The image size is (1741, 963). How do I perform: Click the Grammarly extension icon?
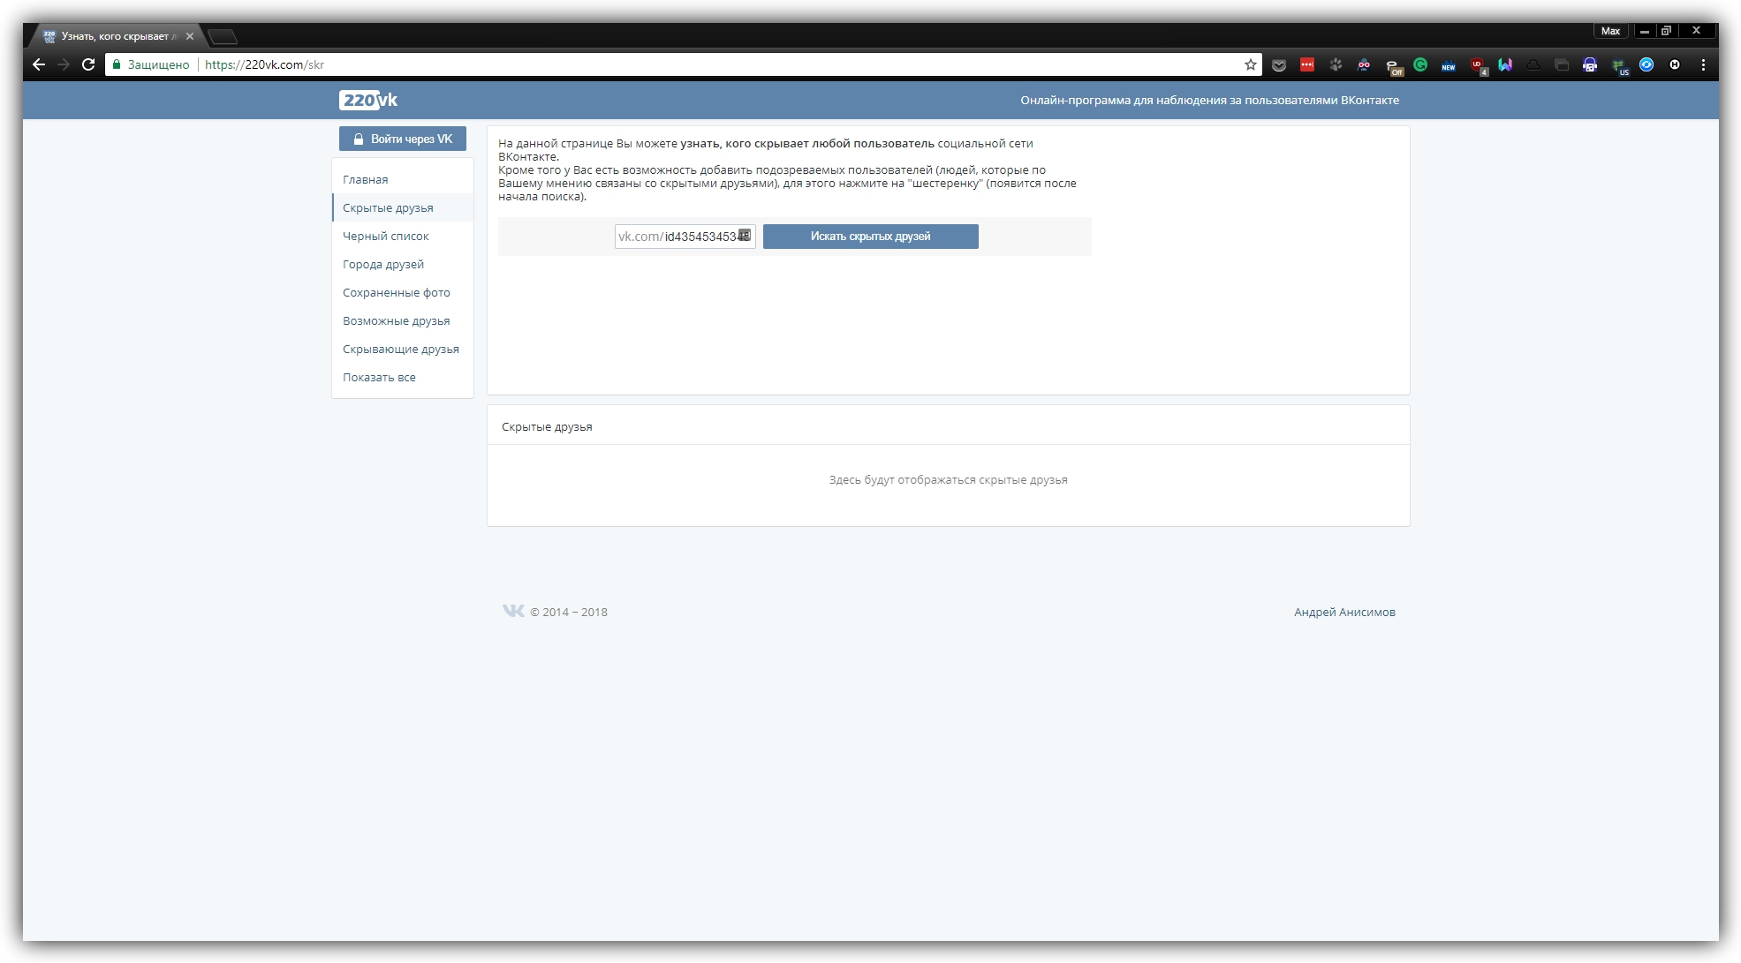[1420, 64]
